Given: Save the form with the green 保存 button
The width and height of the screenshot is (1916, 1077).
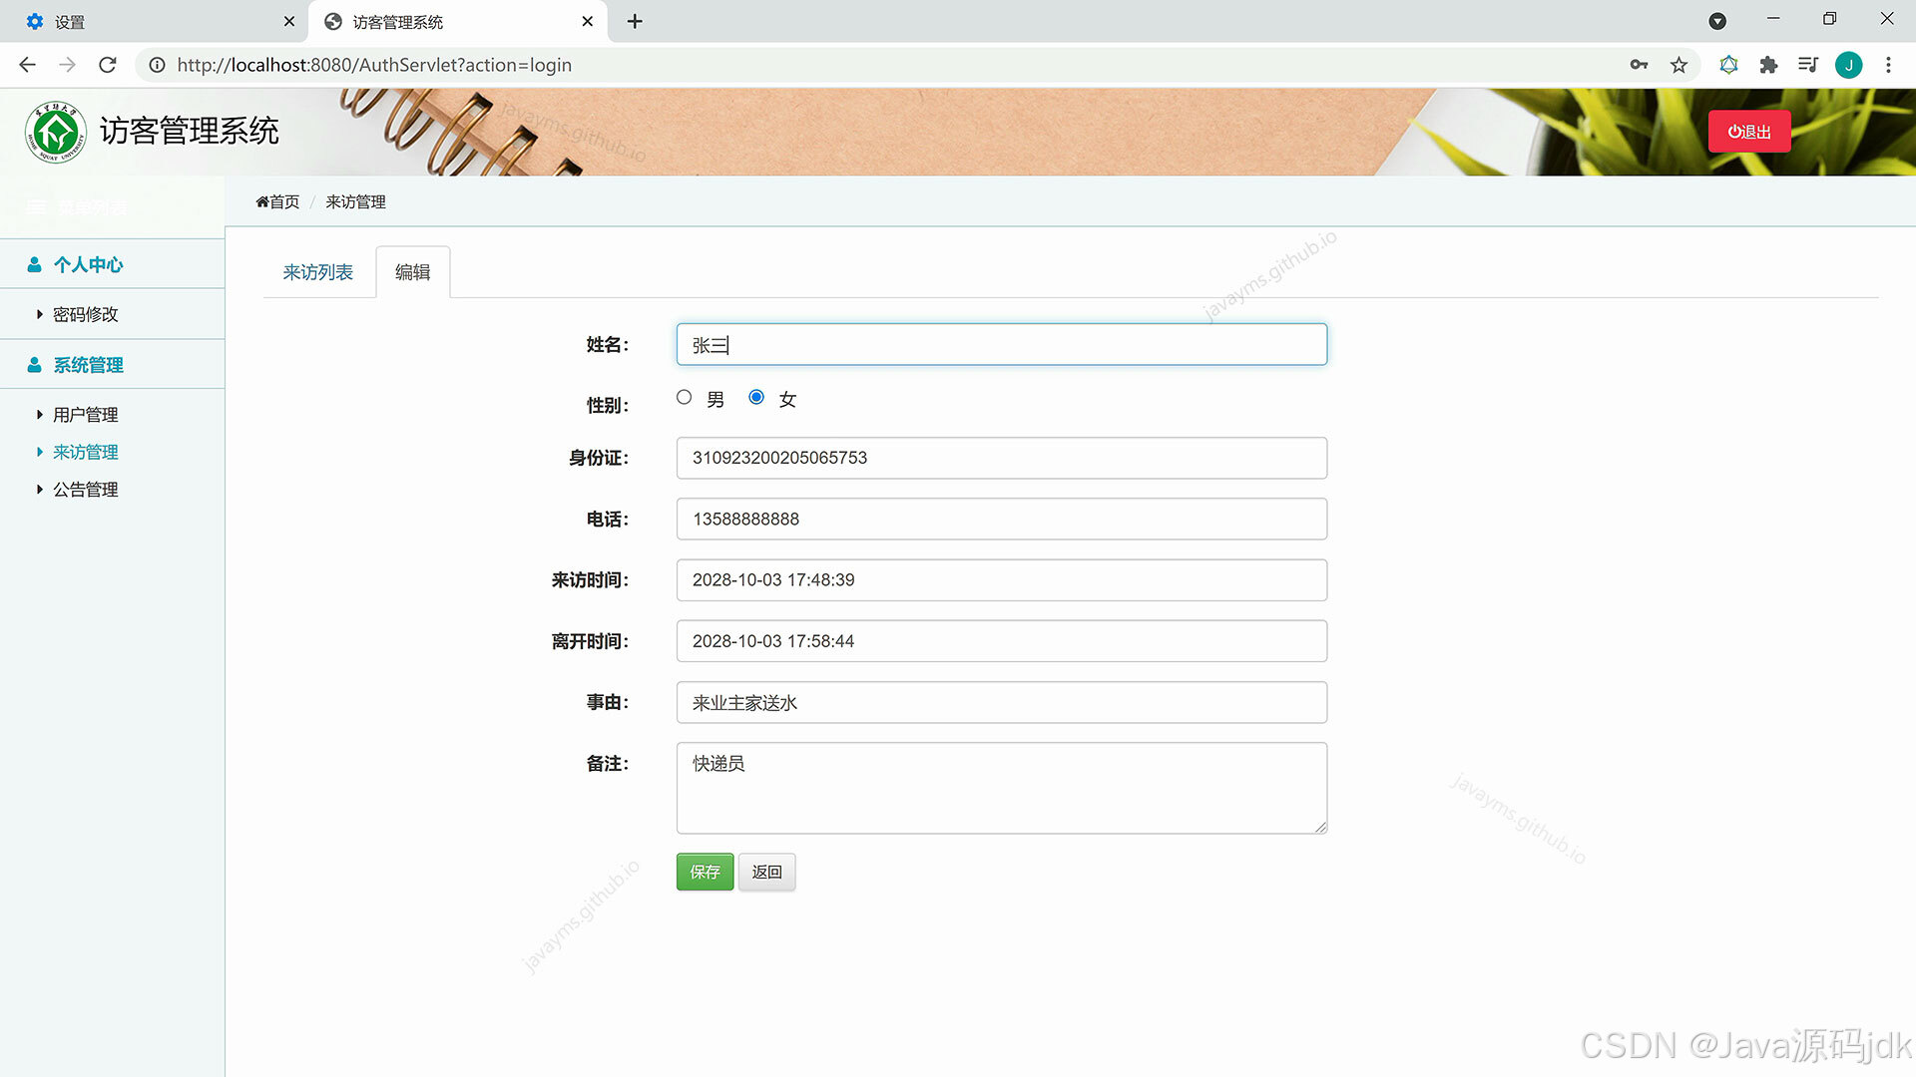Looking at the screenshot, I should tap(705, 872).
